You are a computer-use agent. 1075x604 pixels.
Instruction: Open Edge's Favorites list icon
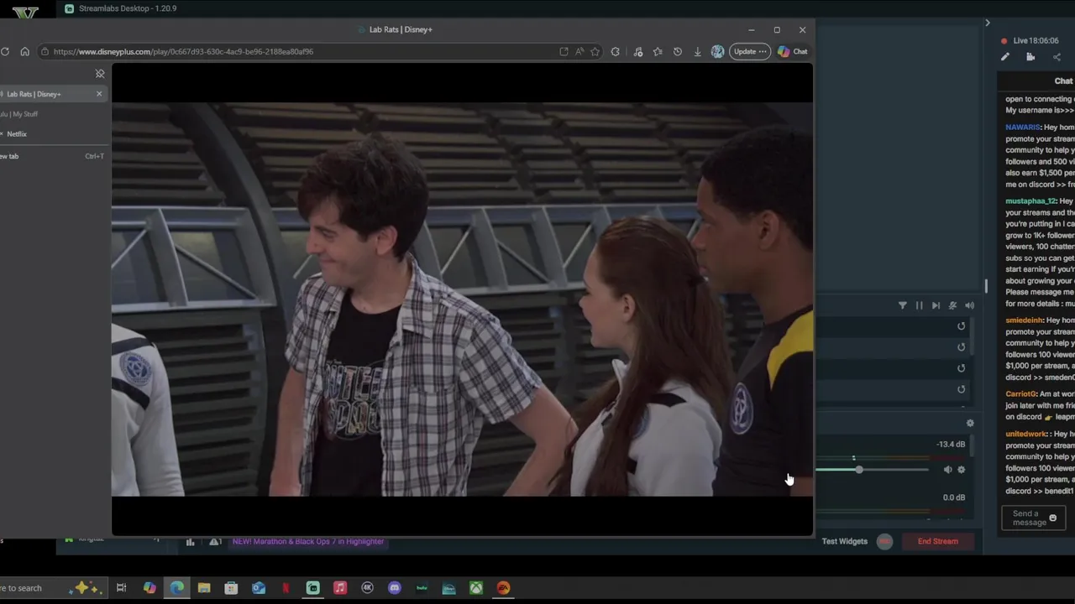tap(658, 51)
